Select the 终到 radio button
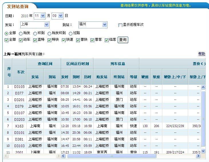 click(35, 33)
